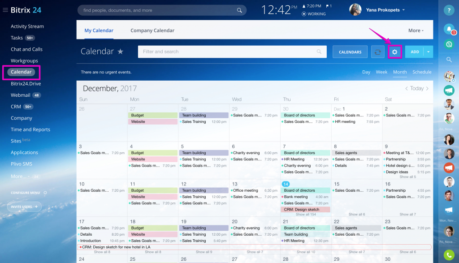459x263 pixels.
Task: Open the hamburger menu beside Bitrix 24
Action: (x=5, y=10)
